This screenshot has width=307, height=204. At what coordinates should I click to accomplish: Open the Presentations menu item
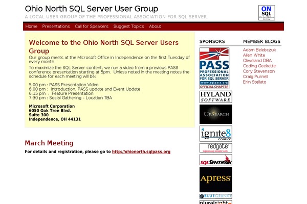56,27
